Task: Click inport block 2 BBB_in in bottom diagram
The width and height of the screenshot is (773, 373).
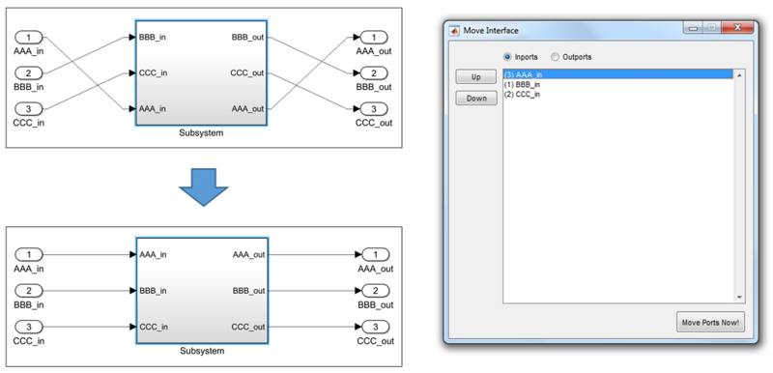Action: click(x=29, y=291)
